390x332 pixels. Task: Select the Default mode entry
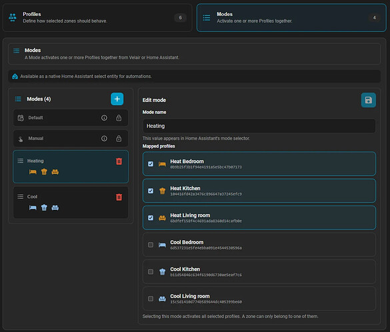[x=71, y=118]
